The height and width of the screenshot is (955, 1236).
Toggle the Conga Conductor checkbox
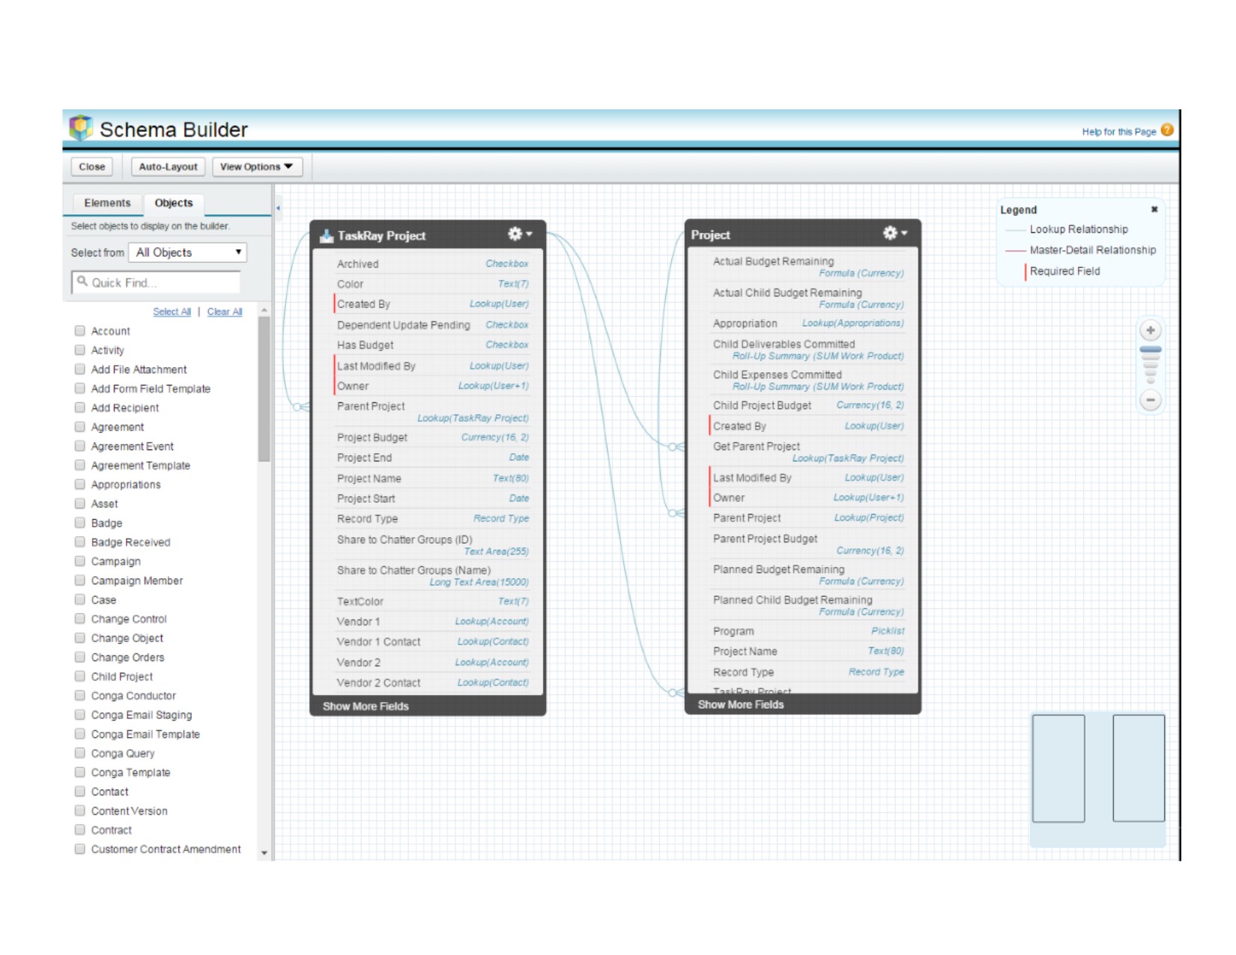[x=79, y=695]
